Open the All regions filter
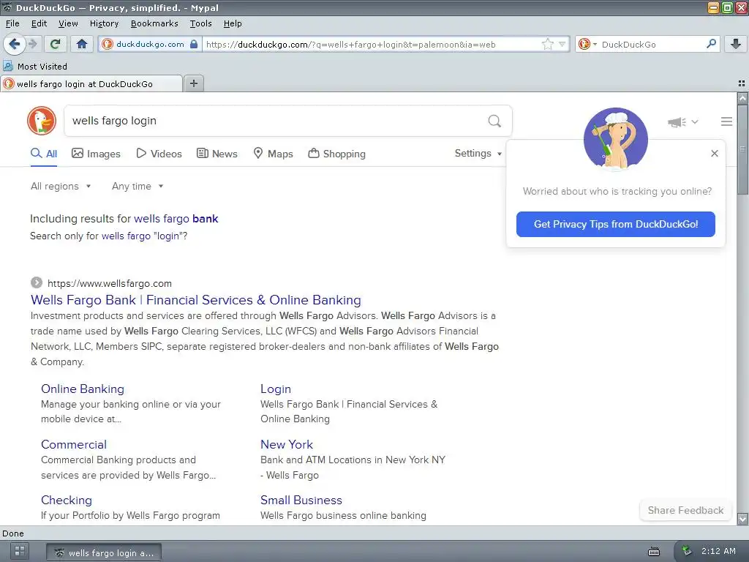The height and width of the screenshot is (562, 749). point(61,187)
